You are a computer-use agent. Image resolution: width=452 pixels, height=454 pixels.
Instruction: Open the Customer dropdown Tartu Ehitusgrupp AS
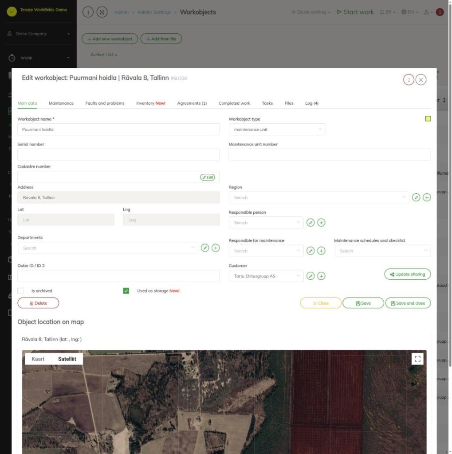pos(266,276)
